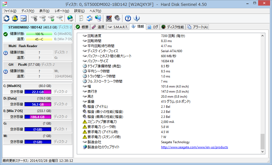Select the ST500DM002-1BD142 disk entry

[38, 33]
